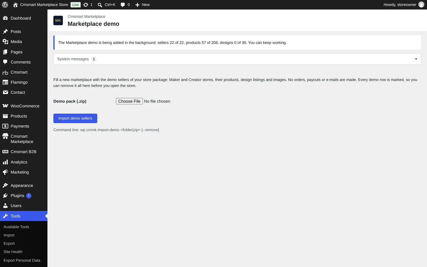Viewport: 427px width, 267px height.
Task: Open Export submenu link
Action: (9, 244)
